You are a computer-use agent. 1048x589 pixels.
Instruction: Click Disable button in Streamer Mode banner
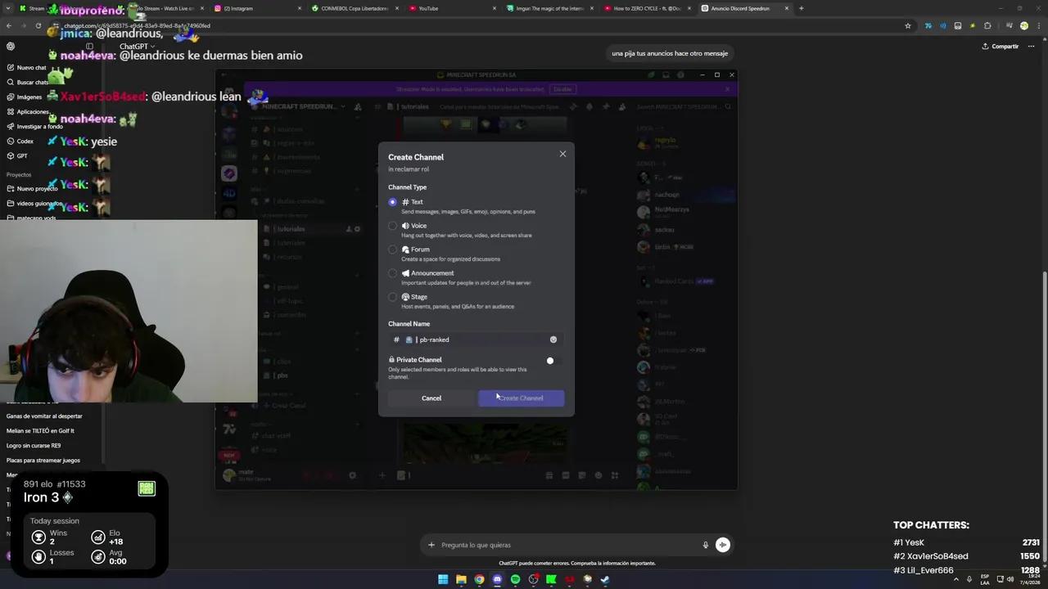coord(562,89)
